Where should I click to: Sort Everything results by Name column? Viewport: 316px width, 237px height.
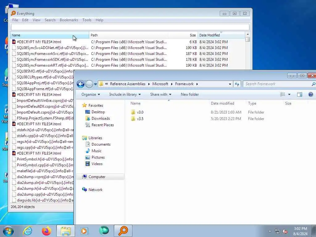(50, 35)
